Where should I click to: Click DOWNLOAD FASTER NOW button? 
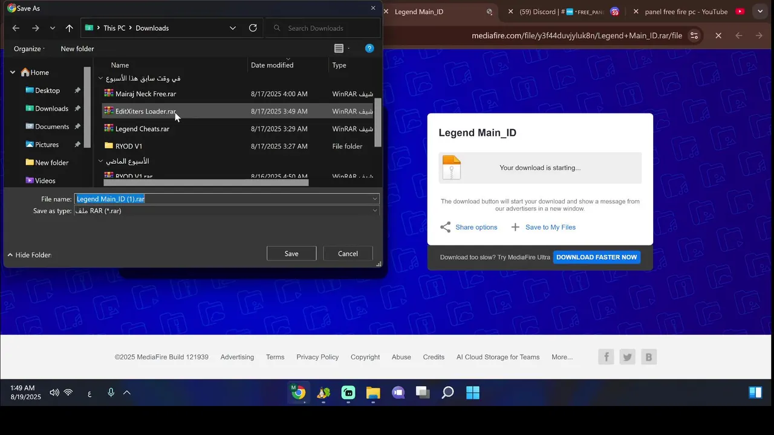[596, 257]
